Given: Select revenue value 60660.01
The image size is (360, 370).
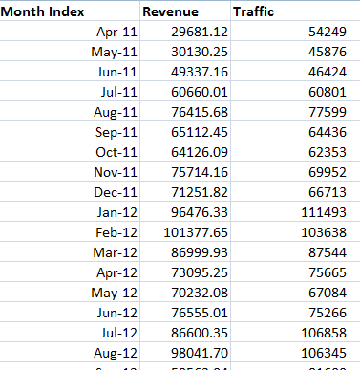Looking at the screenshot, I should (185, 92).
